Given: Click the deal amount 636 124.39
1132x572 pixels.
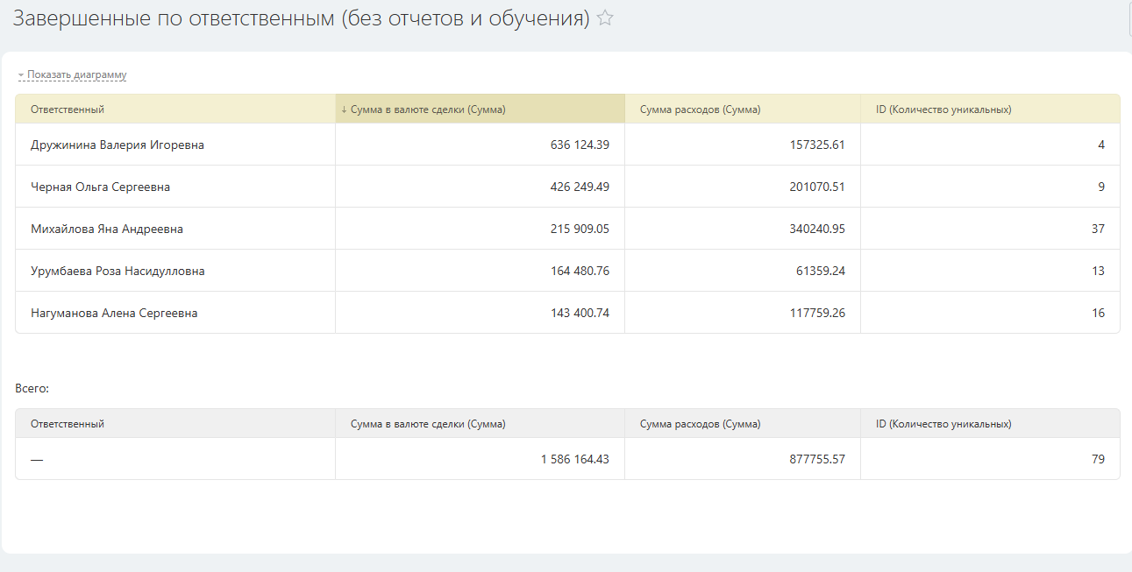Looking at the screenshot, I should click(x=580, y=145).
